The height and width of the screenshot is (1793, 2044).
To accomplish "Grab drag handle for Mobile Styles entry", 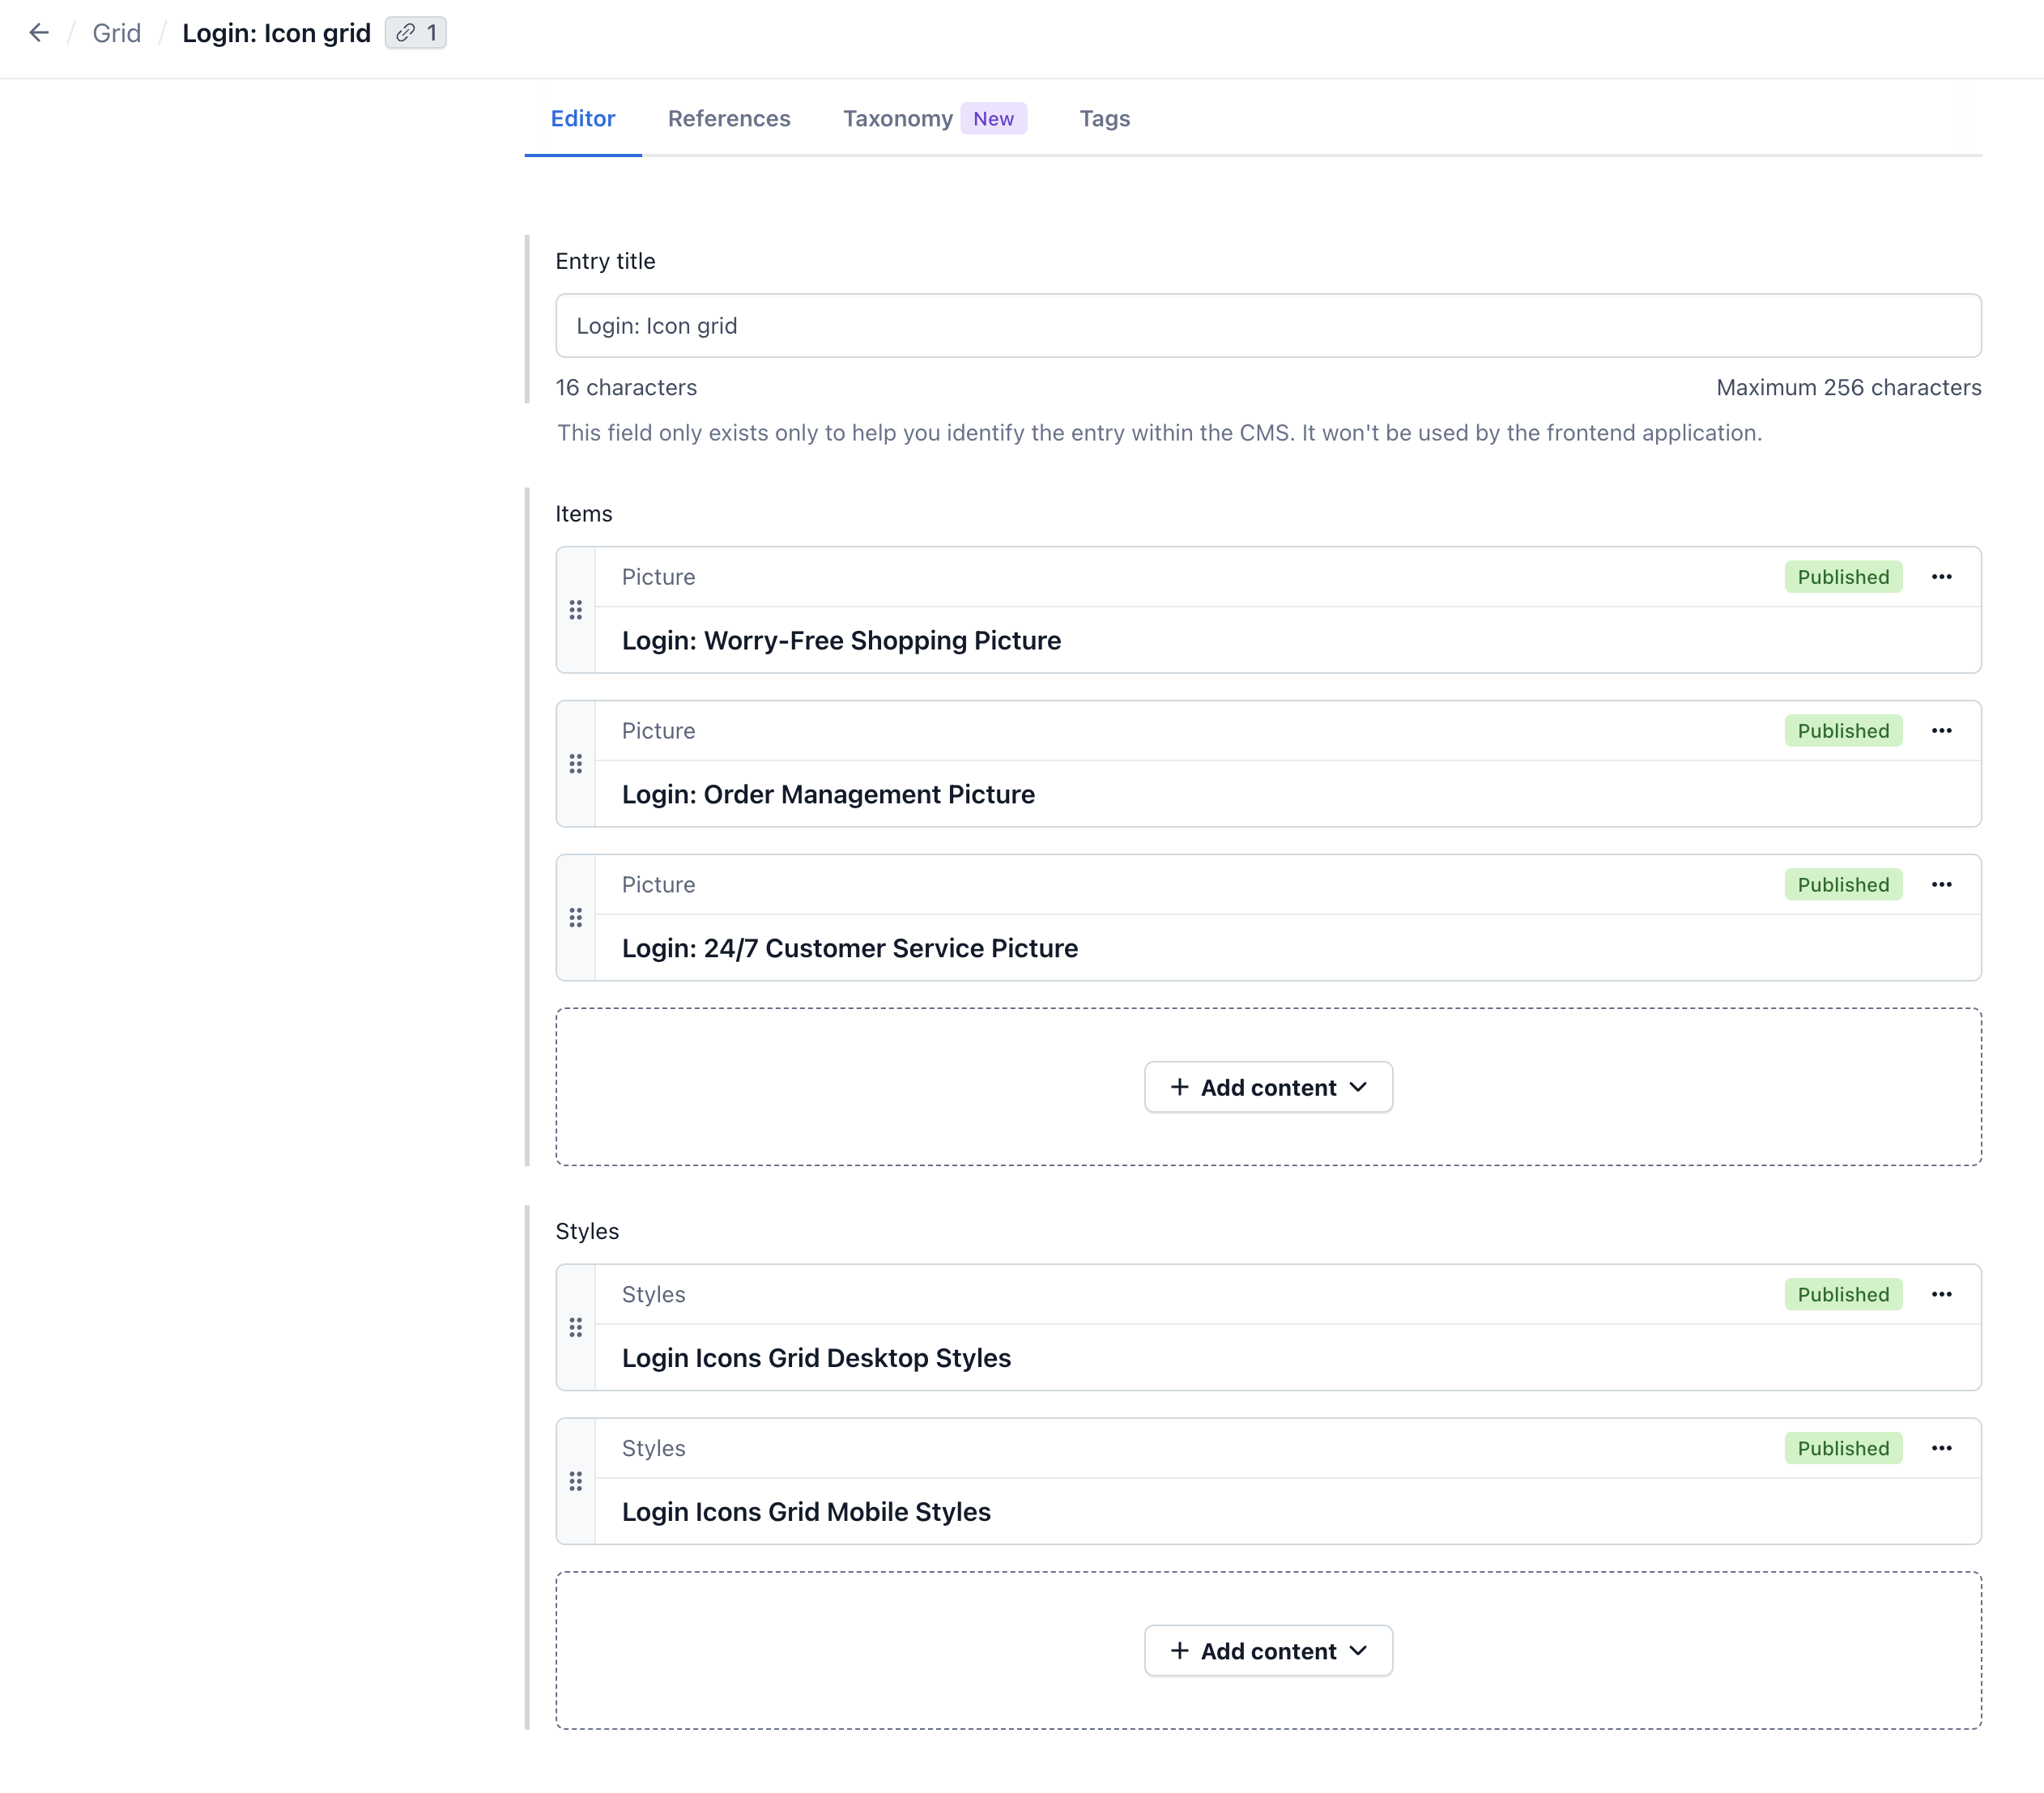I will [576, 1482].
